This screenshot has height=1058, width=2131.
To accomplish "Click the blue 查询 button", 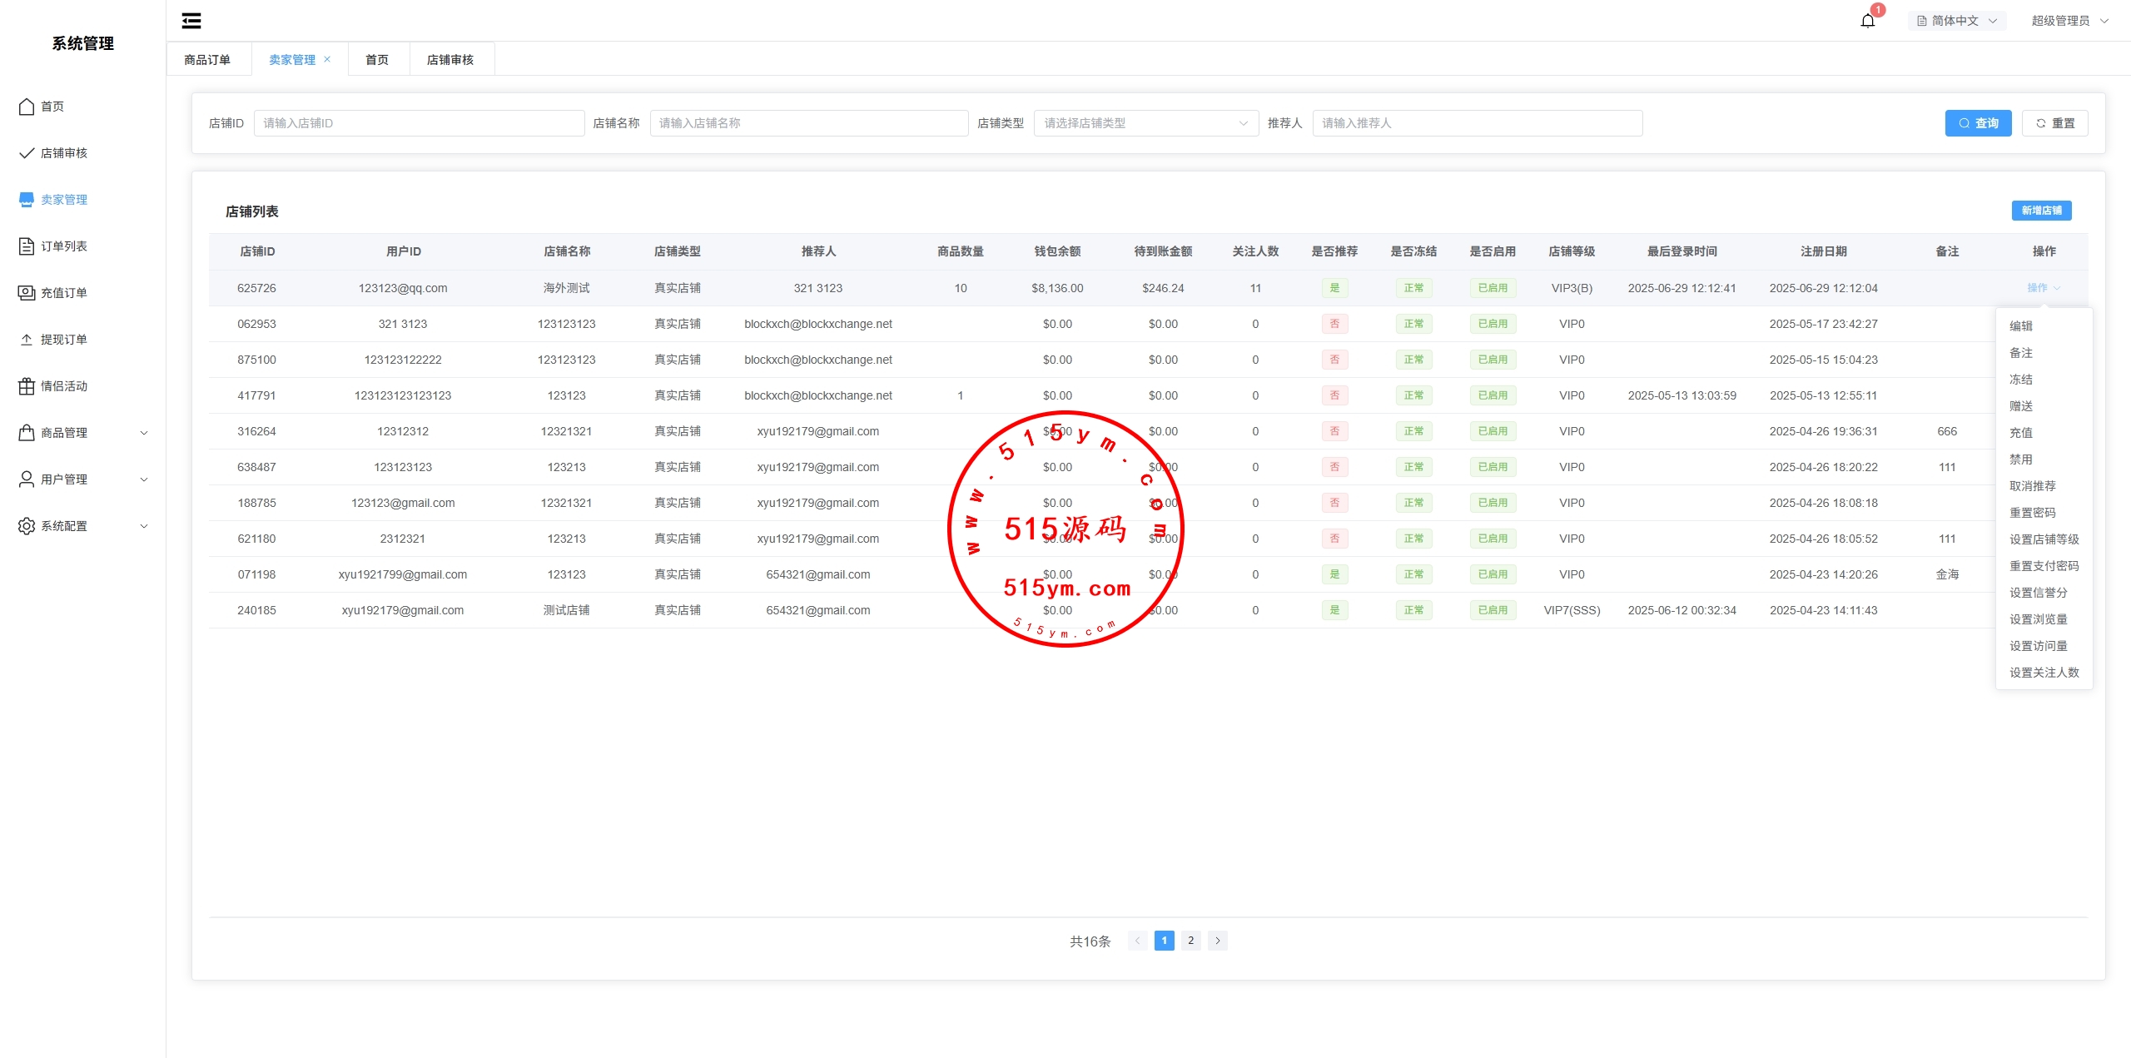I will click(1978, 123).
